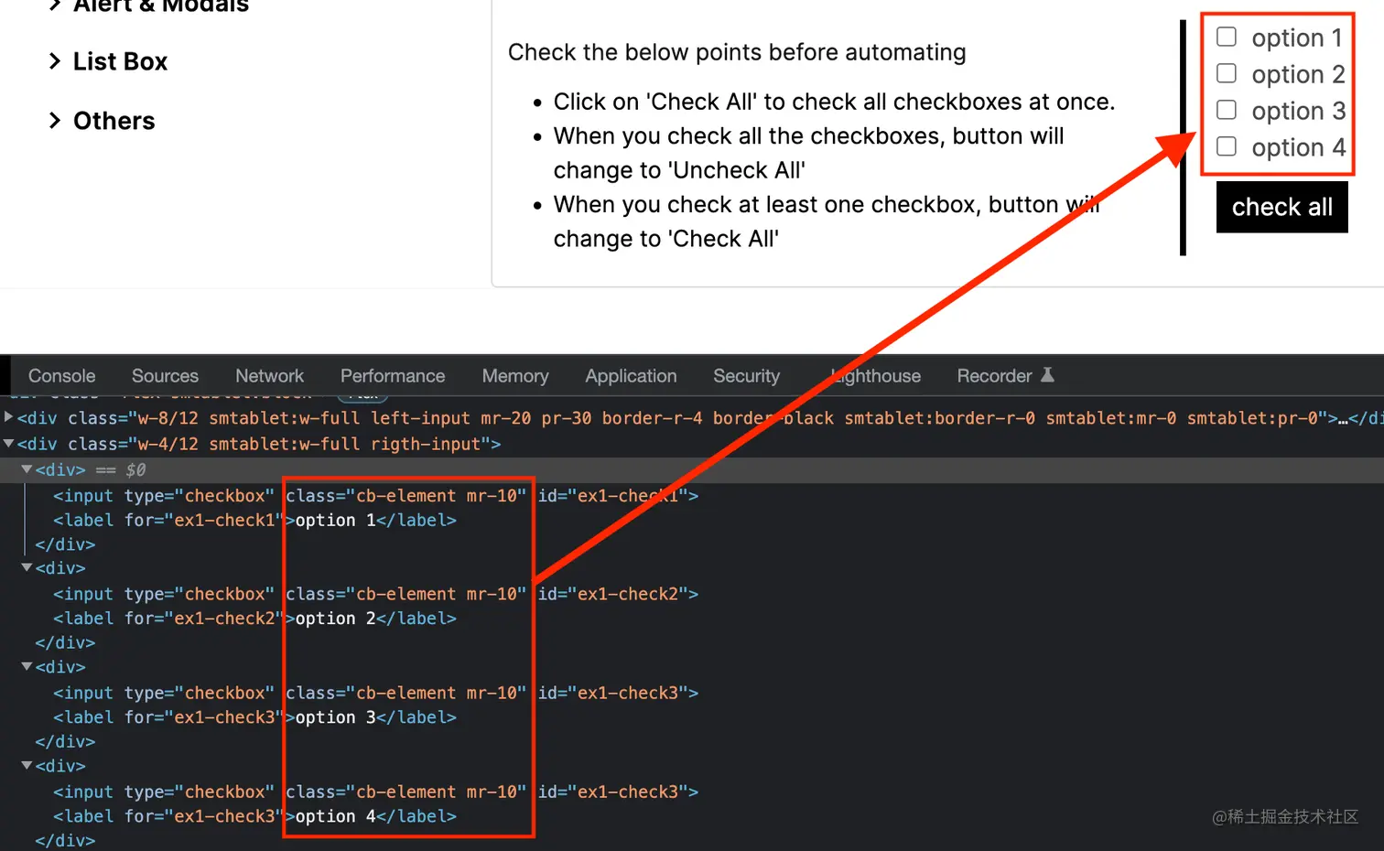Switch to the Performance panel
Viewport: 1384px width, 851px height.
393,376
